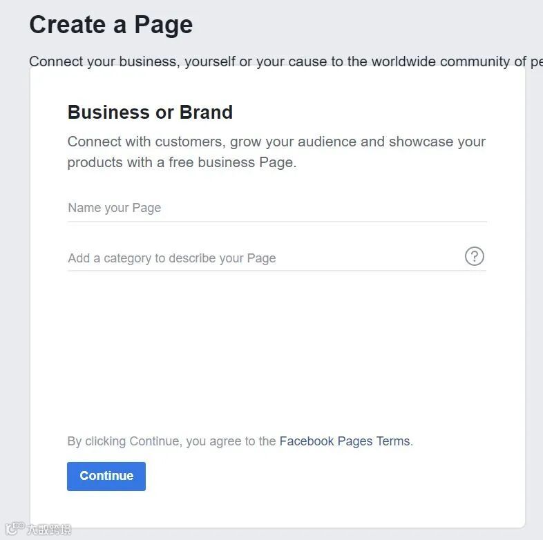Open the Facebook Pages Terms link

point(345,441)
